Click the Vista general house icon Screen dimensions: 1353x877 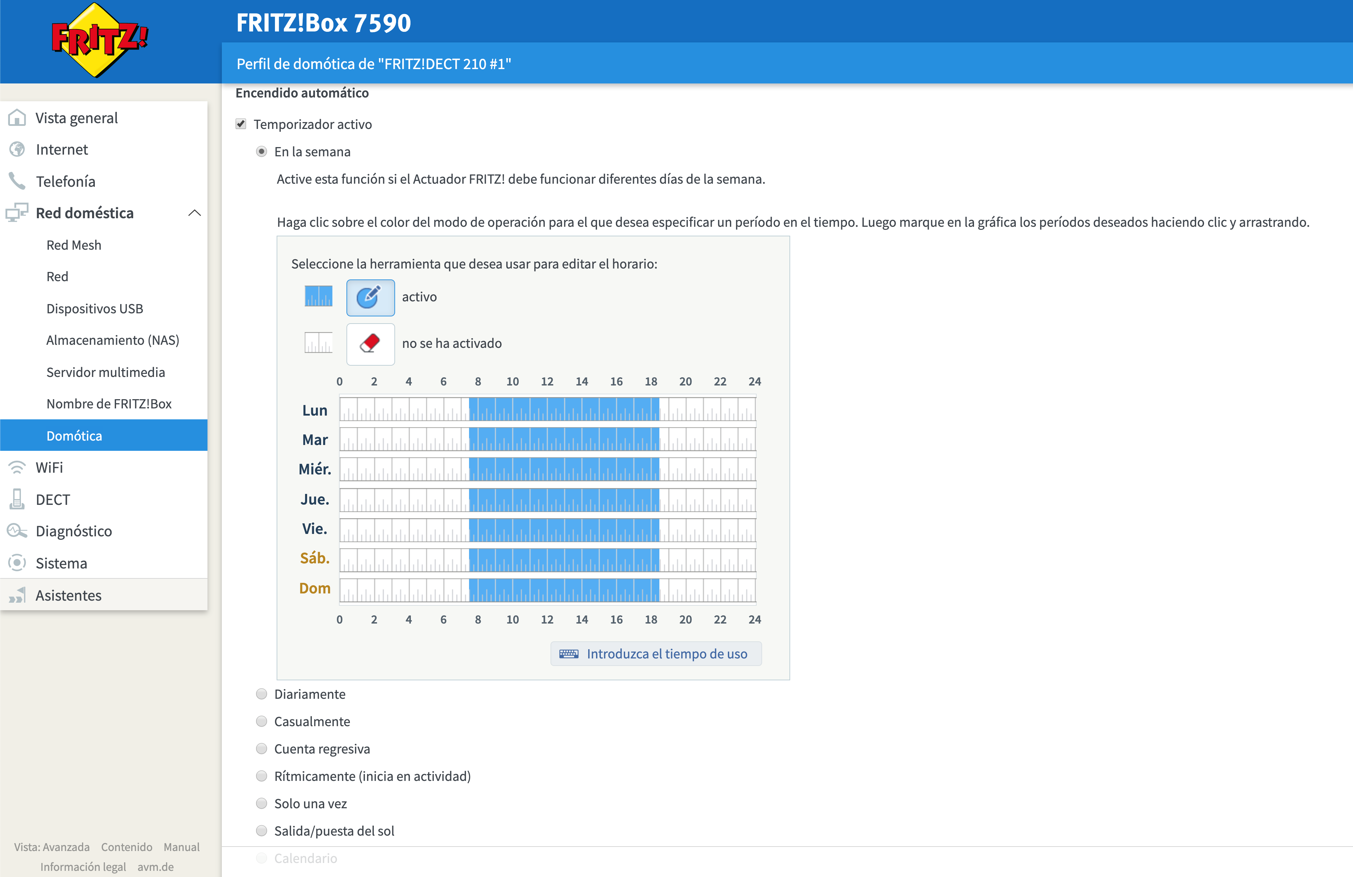point(17,118)
